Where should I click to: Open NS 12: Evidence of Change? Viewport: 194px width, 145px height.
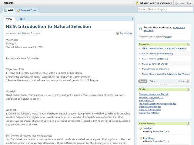pos(155,64)
